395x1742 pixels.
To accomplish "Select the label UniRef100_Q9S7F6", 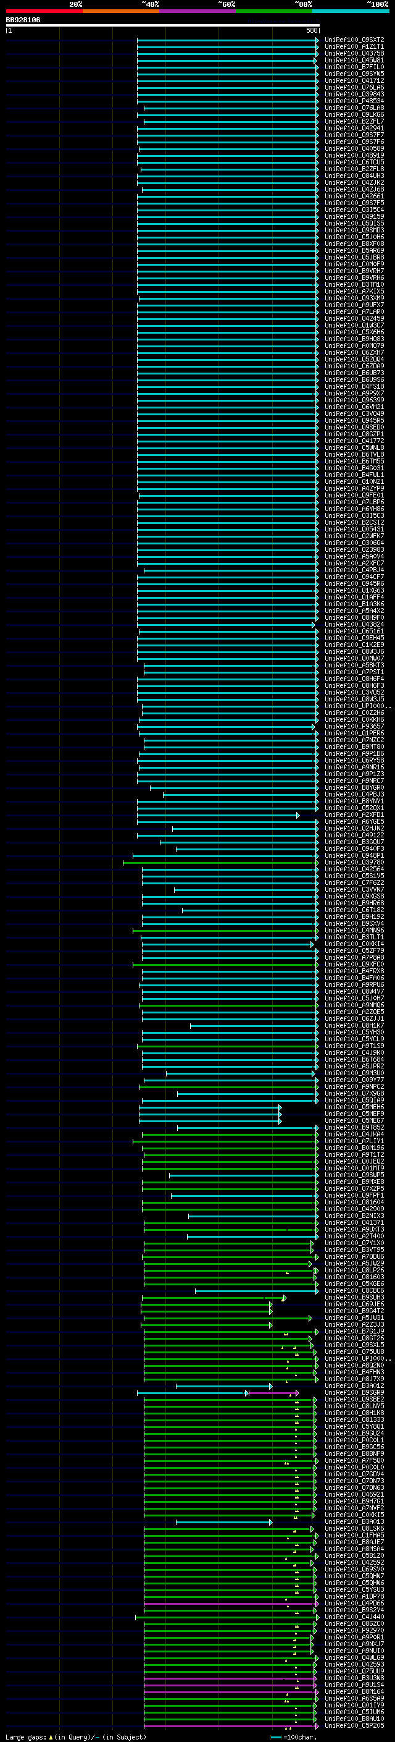I will coord(354,142).
